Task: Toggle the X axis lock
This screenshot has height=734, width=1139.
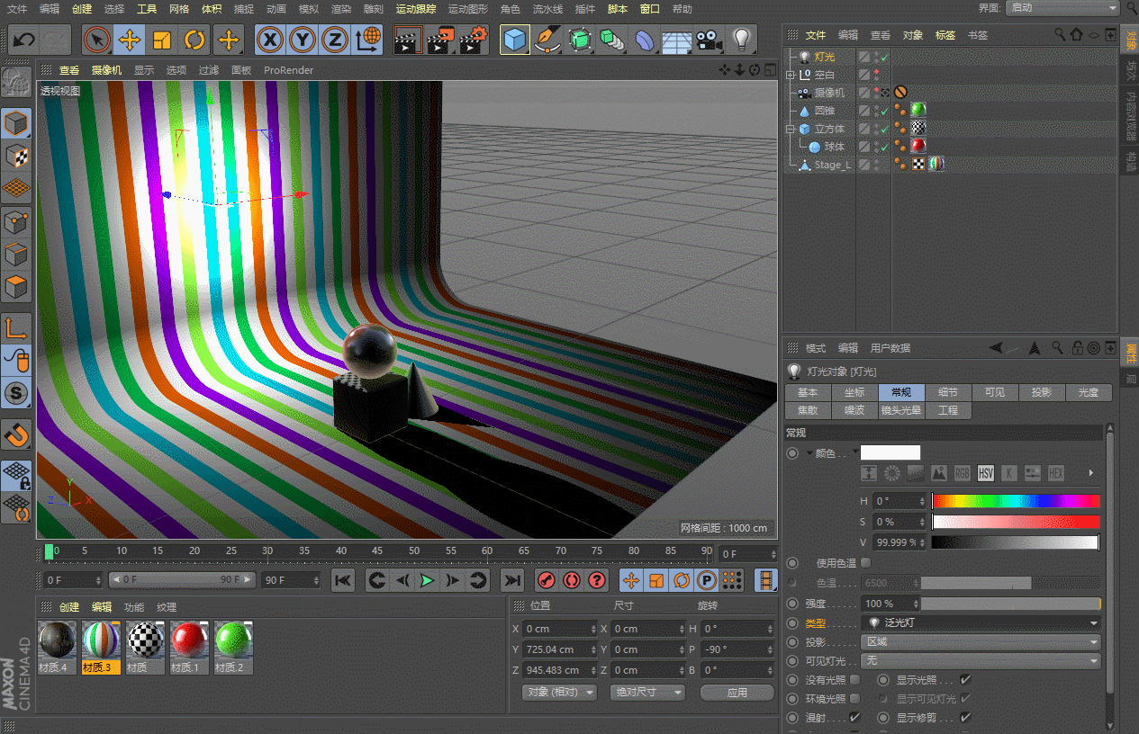Action: coord(270,40)
